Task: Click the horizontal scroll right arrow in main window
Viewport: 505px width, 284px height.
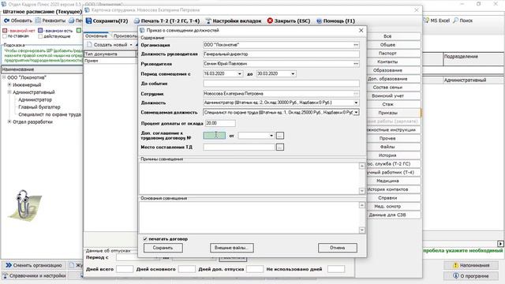Action: tap(500, 244)
